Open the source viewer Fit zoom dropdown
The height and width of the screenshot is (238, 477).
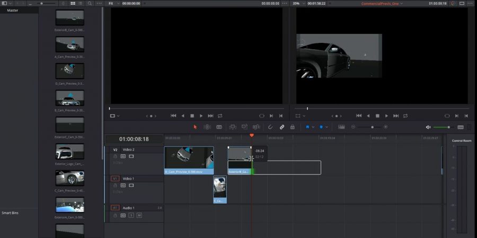click(x=112, y=3)
